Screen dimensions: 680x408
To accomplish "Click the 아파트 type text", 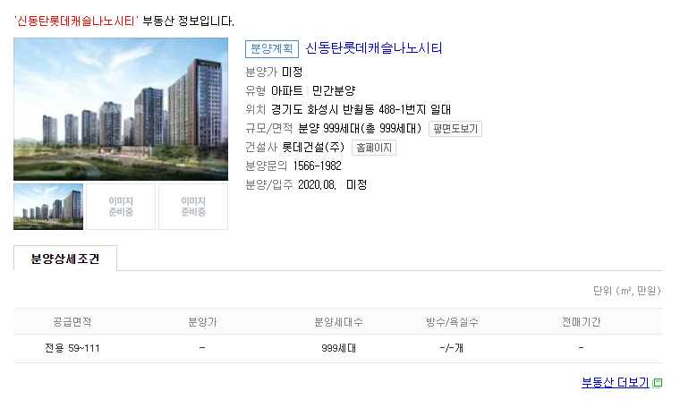I will (286, 91).
